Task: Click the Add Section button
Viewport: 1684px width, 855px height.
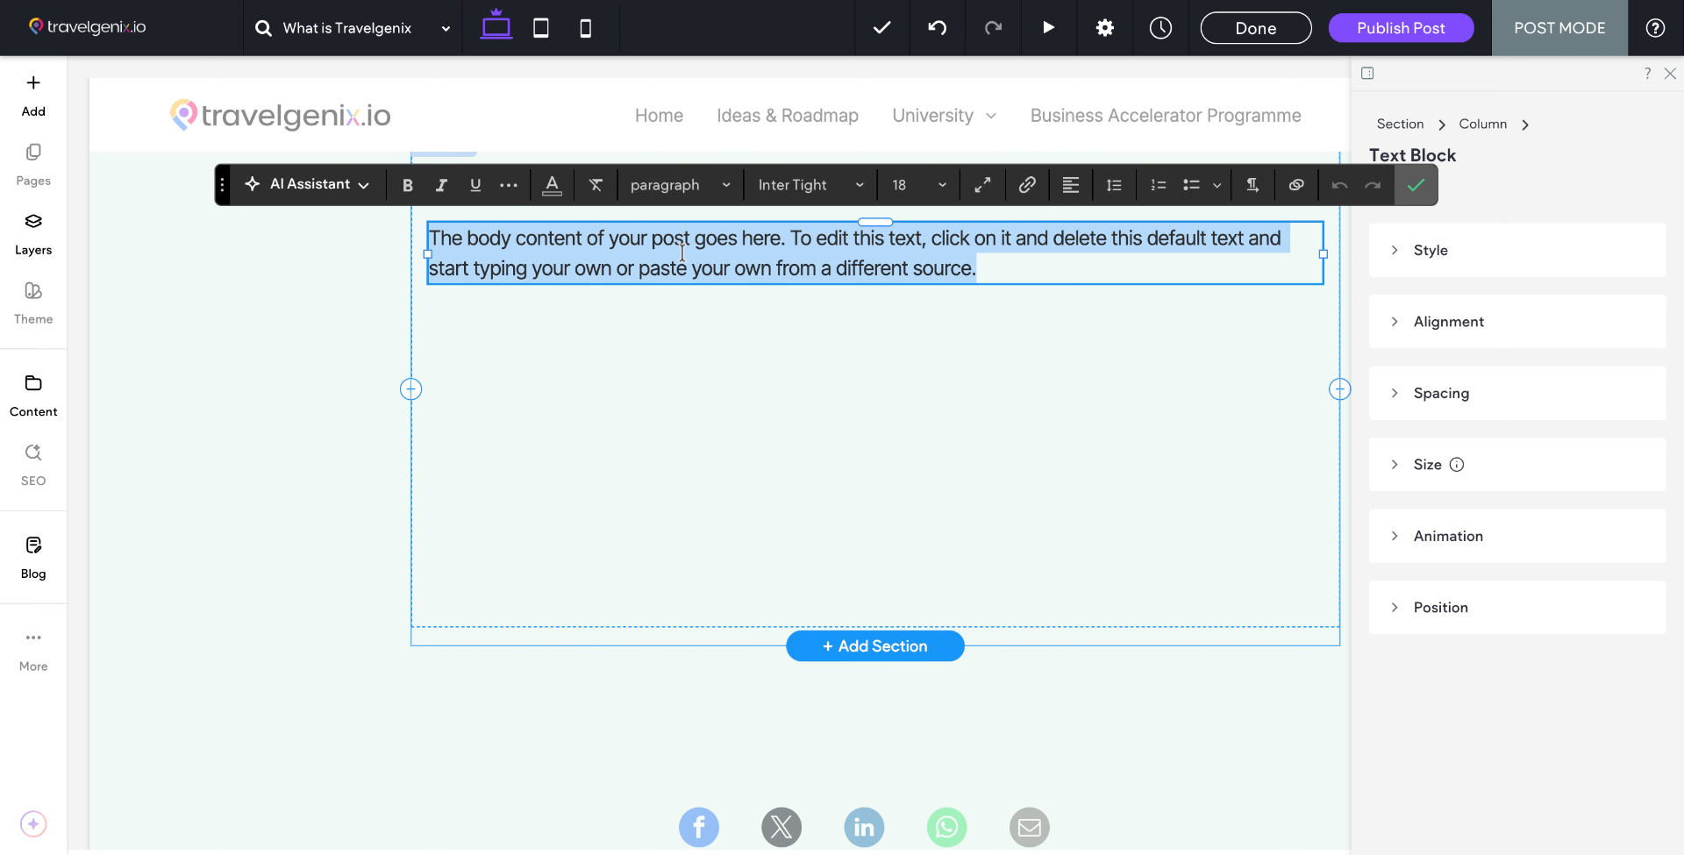Action: tap(874, 646)
